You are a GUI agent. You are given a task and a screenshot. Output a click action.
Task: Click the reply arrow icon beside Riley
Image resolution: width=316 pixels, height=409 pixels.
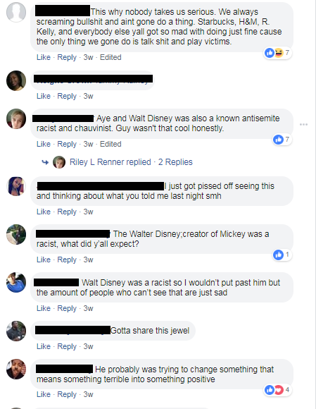pos(45,162)
